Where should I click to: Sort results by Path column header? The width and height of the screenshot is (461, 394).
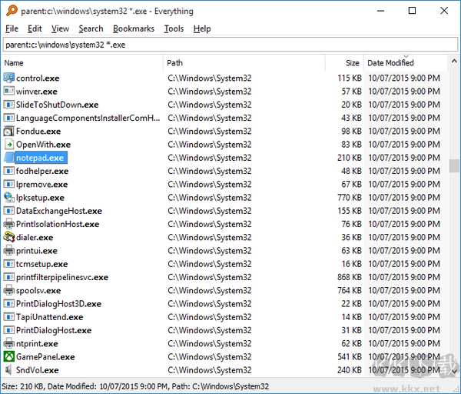coord(244,63)
